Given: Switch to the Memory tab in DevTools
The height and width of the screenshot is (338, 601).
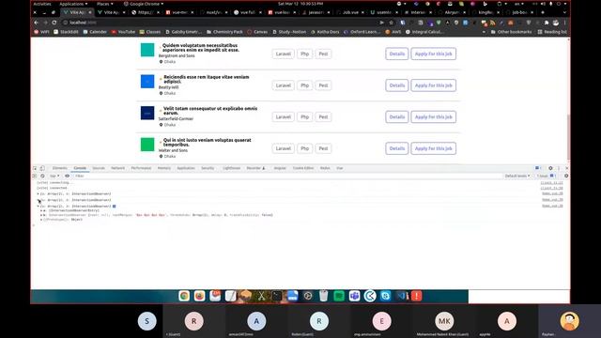Looking at the screenshot, I should pos(164,168).
